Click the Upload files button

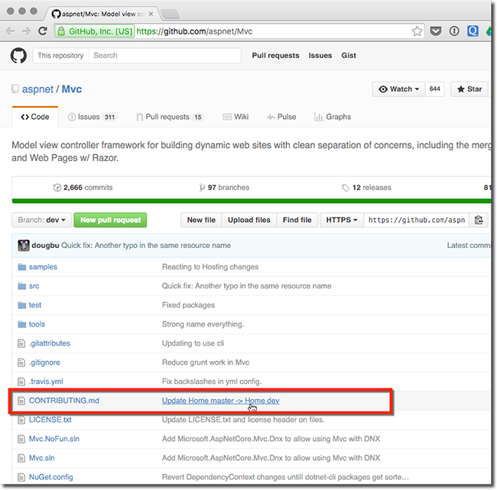(x=248, y=220)
